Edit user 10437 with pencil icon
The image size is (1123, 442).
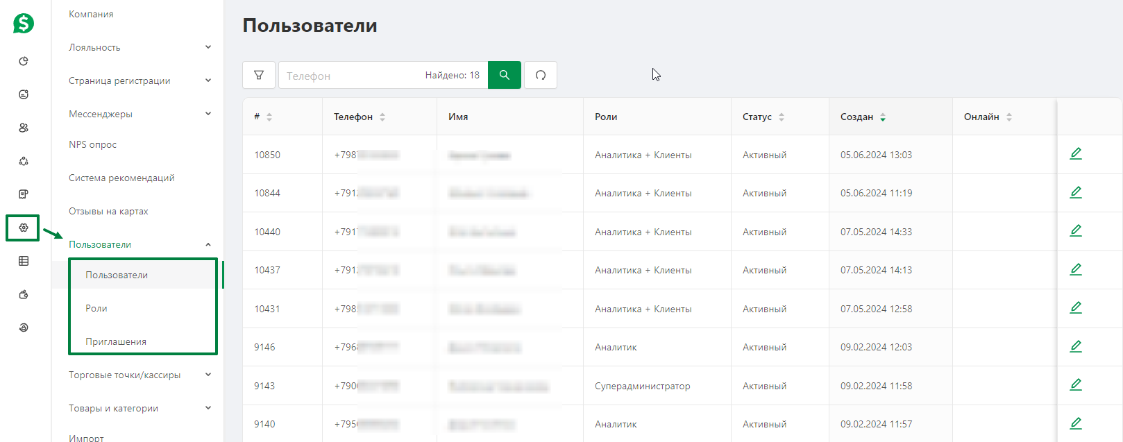click(x=1076, y=269)
